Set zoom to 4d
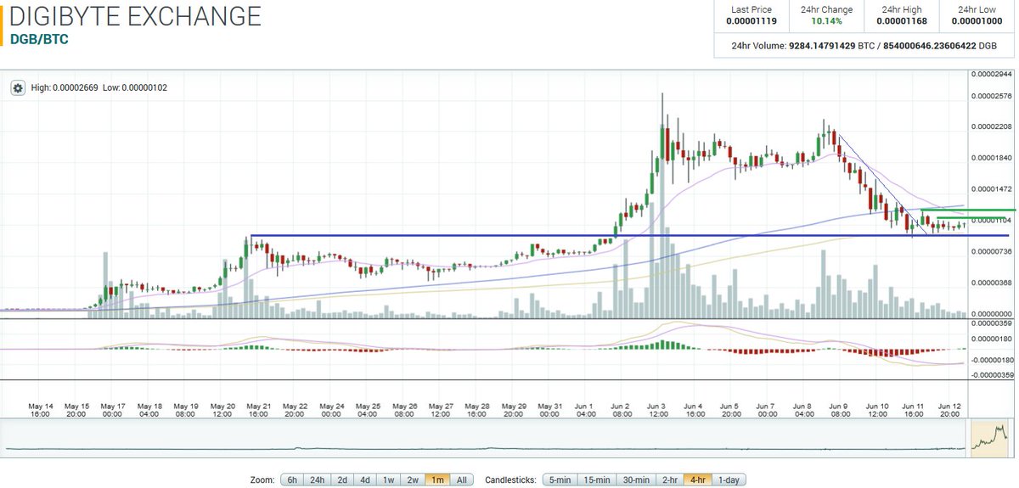 pyautogui.click(x=365, y=480)
